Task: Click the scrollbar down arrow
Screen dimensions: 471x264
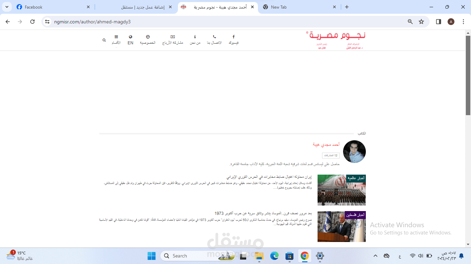Action: tap(468, 244)
